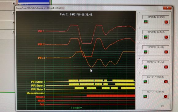Expand the second arrow in left panel

click(14, 13)
